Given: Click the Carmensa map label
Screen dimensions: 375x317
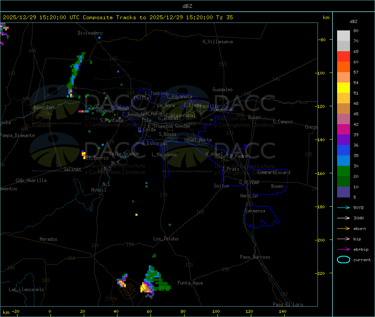Looking at the screenshot, I should [x=255, y=211].
